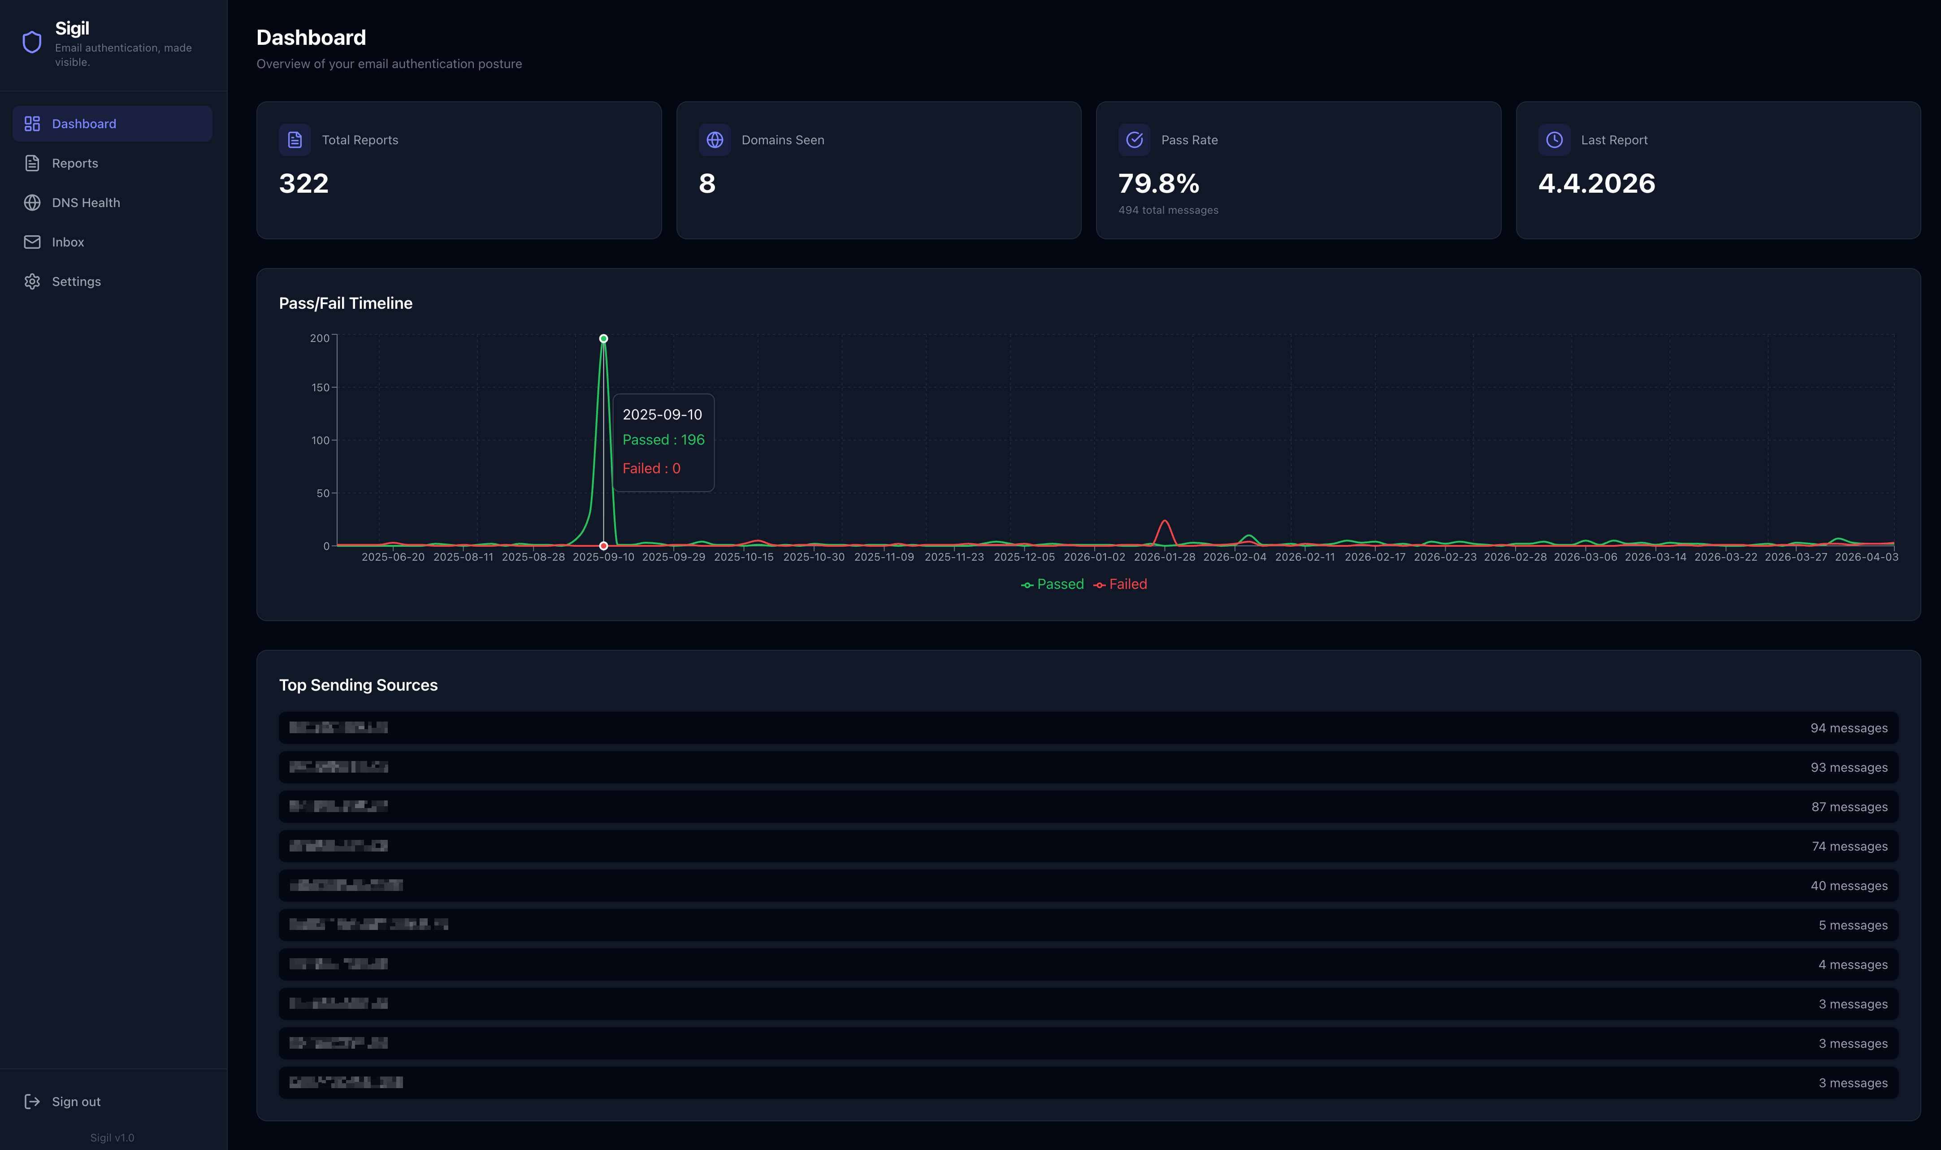
Task: Click the Reports document icon in sidebar
Action: pyautogui.click(x=32, y=164)
